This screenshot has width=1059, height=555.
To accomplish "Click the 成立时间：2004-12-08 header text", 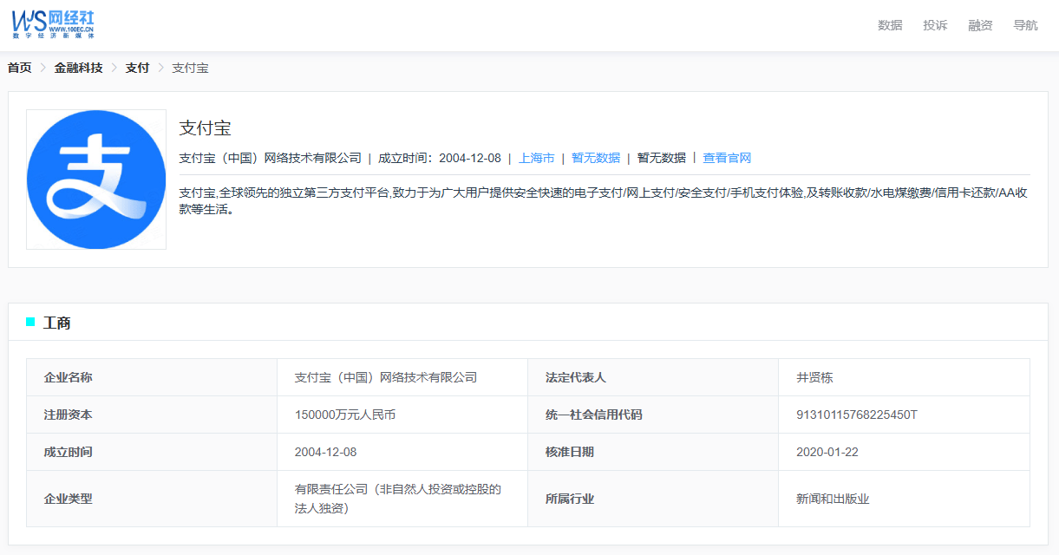I will point(440,158).
